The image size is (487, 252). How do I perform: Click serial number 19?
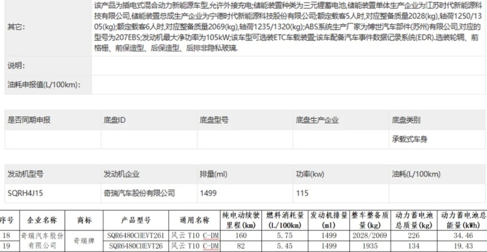tap(6, 246)
